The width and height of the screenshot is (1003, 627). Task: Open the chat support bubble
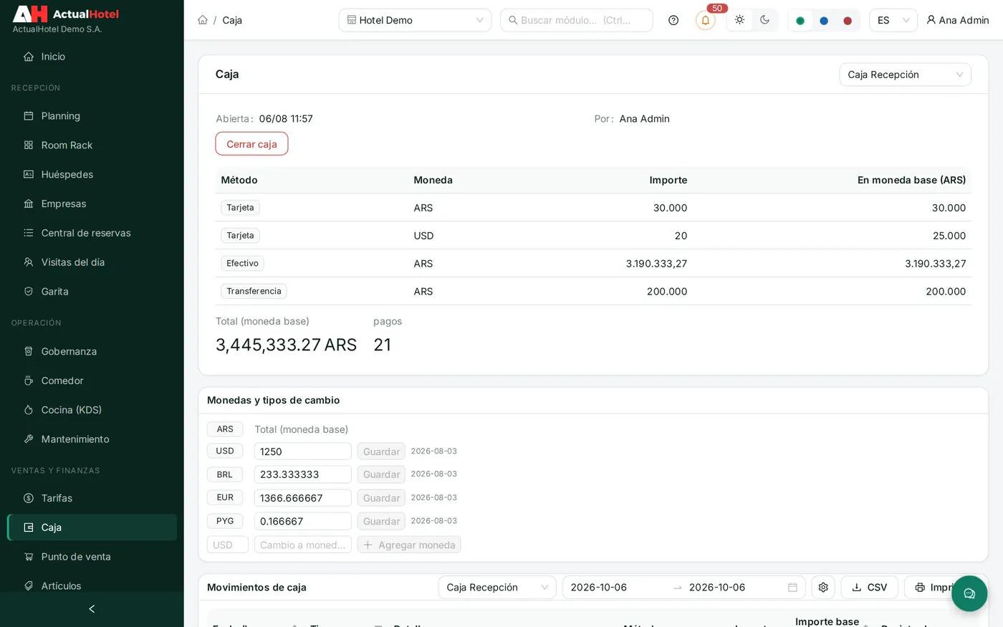pos(969,593)
